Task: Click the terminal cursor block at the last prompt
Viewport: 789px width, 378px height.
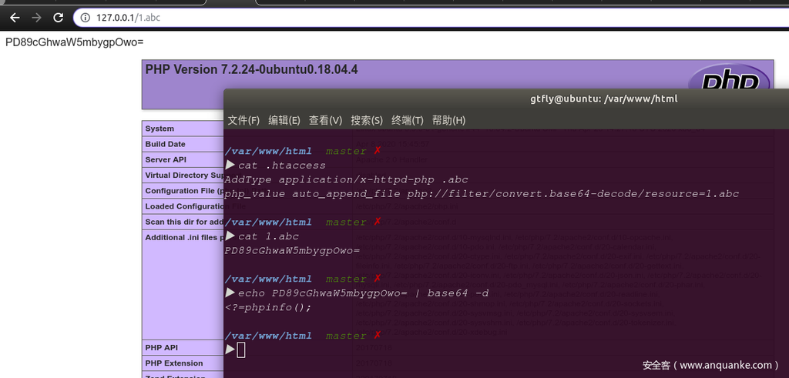Action: click(x=241, y=350)
